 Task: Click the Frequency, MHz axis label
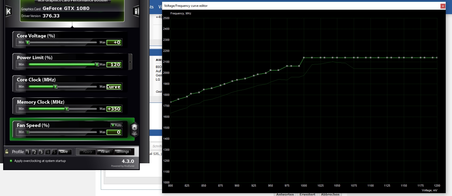pos(181,13)
